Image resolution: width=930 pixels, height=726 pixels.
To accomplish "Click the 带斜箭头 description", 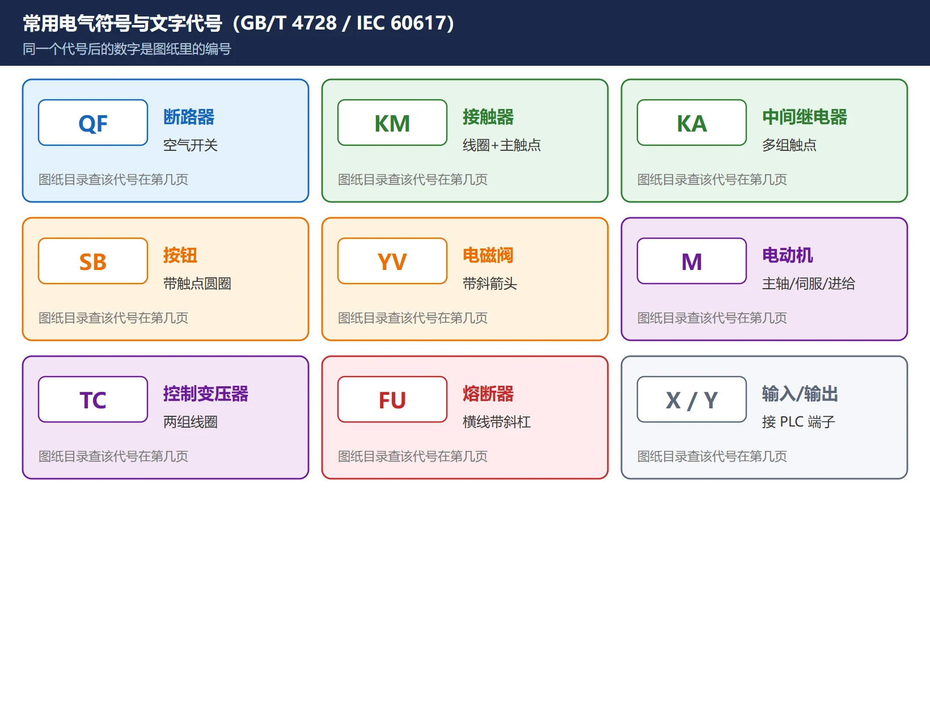I will pos(490,284).
